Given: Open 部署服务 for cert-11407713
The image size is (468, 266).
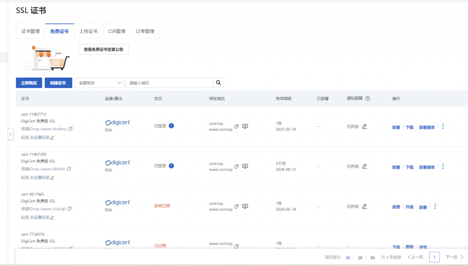Looking at the screenshot, I should coord(427,127).
